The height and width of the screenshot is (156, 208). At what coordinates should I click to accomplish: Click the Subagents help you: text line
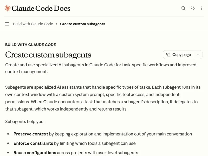pyautogui.click(x=25, y=121)
